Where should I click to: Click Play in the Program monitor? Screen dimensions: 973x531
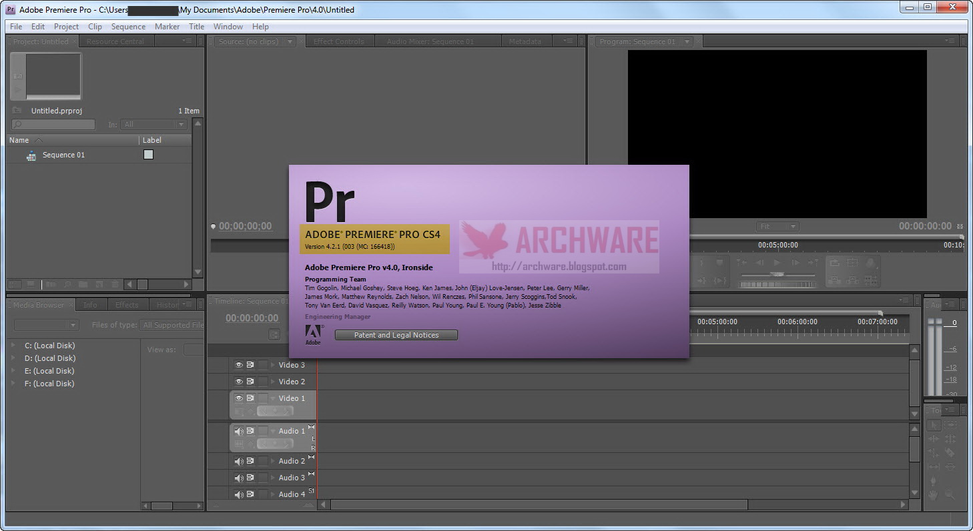(777, 263)
